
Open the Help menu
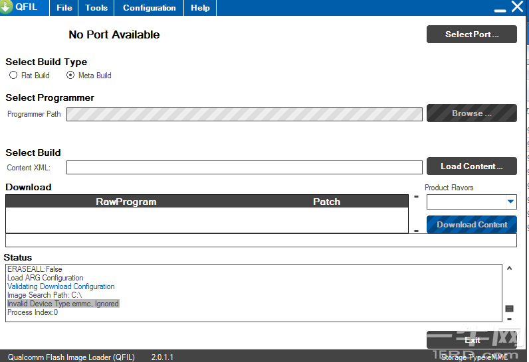click(200, 8)
